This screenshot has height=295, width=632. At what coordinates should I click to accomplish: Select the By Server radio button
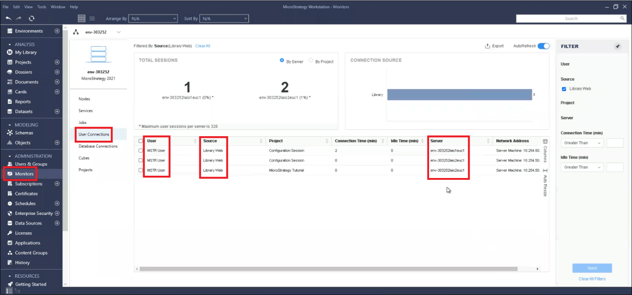coord(282,61)
